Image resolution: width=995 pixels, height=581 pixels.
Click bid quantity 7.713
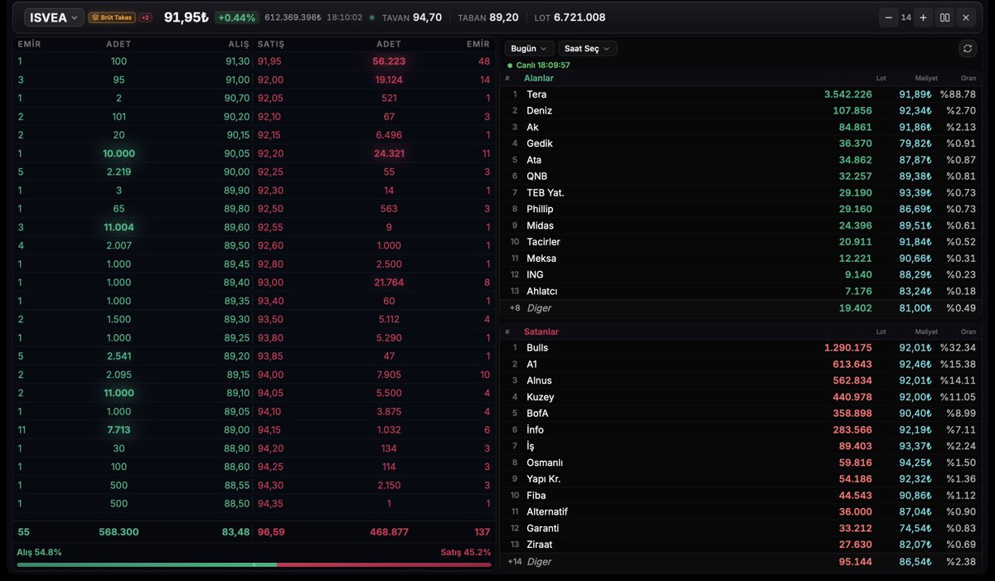point(119,430)
